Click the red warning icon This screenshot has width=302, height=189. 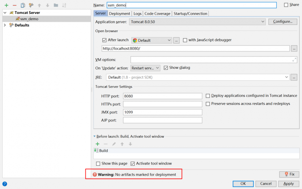coord(95,175)
